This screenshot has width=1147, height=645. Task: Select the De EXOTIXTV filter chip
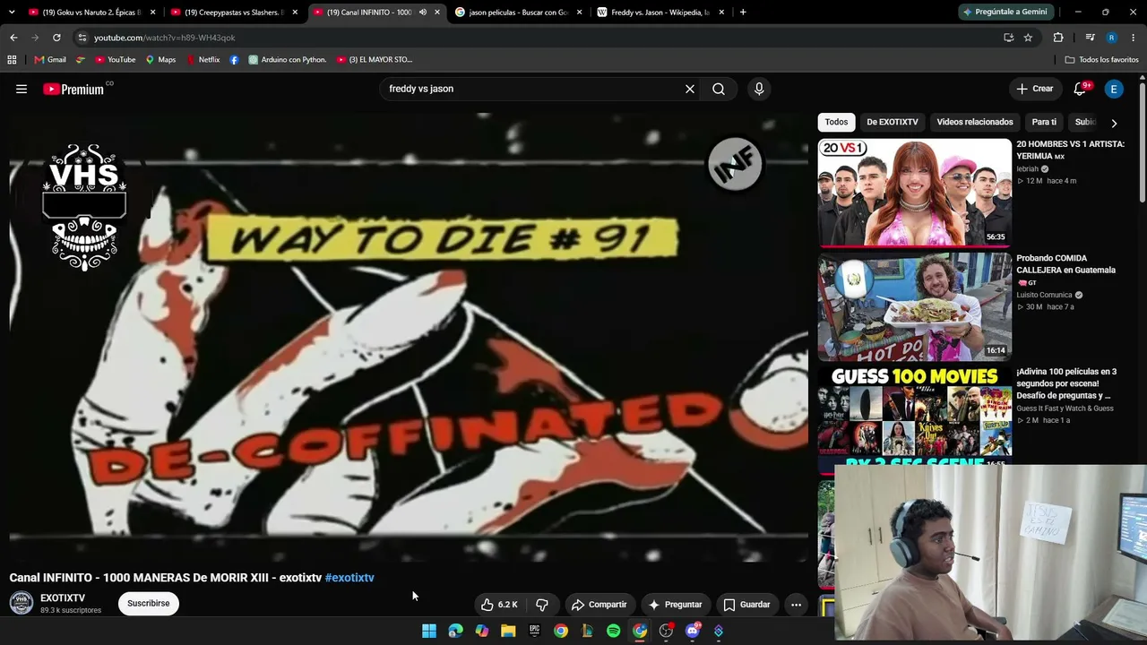(x=893, y=122)
